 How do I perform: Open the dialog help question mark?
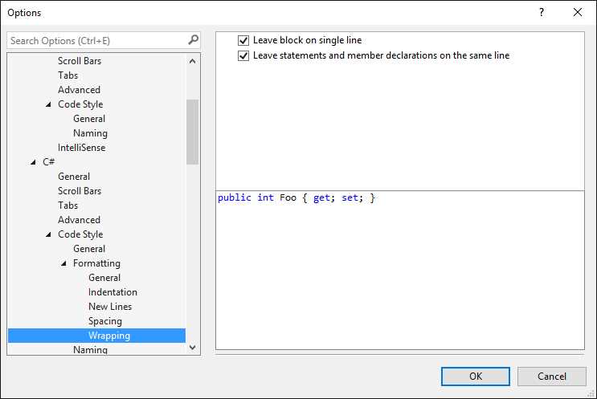pos(542,13)
